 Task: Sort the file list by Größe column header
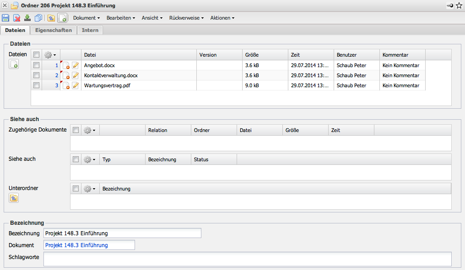tap(252, 55)
